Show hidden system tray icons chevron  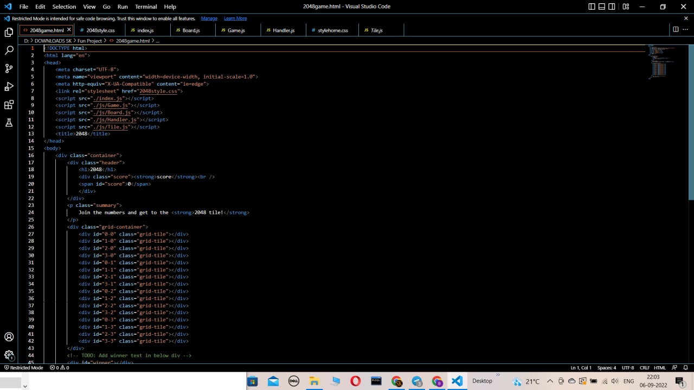point(550,381)
